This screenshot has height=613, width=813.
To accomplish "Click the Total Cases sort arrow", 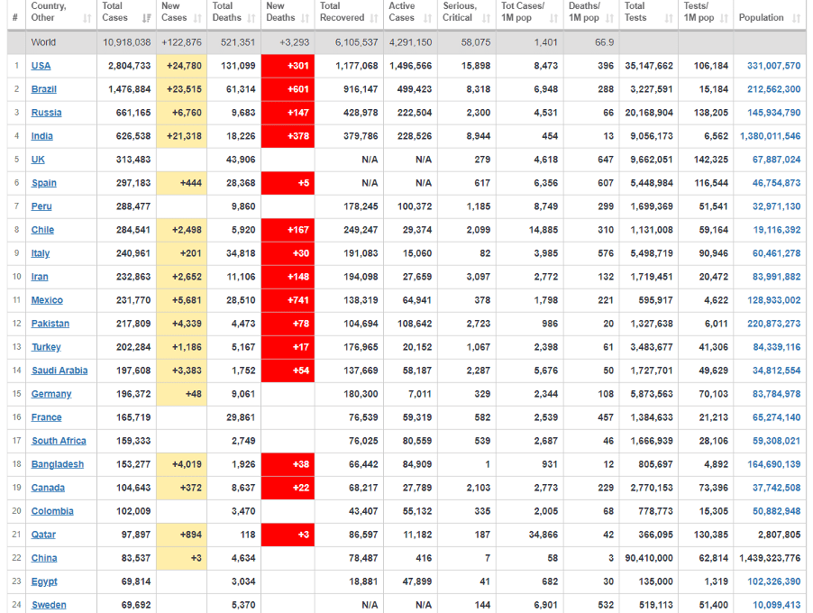I will click(x=147, y=19).
